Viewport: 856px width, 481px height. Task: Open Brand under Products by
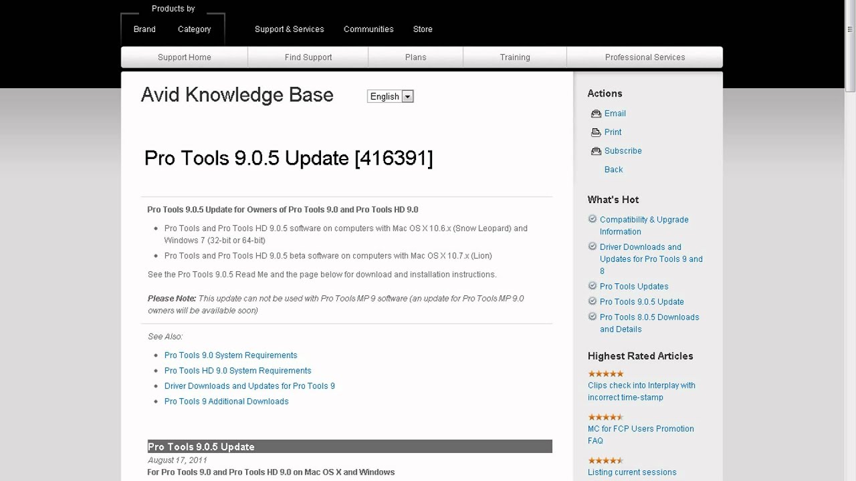(144, 29)
